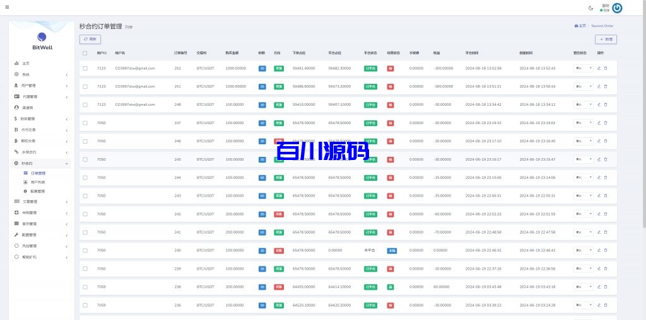The height and width of the screenshot is (320, 646).
Task: Check the checkbox for order 244
Action: [85, 177]
